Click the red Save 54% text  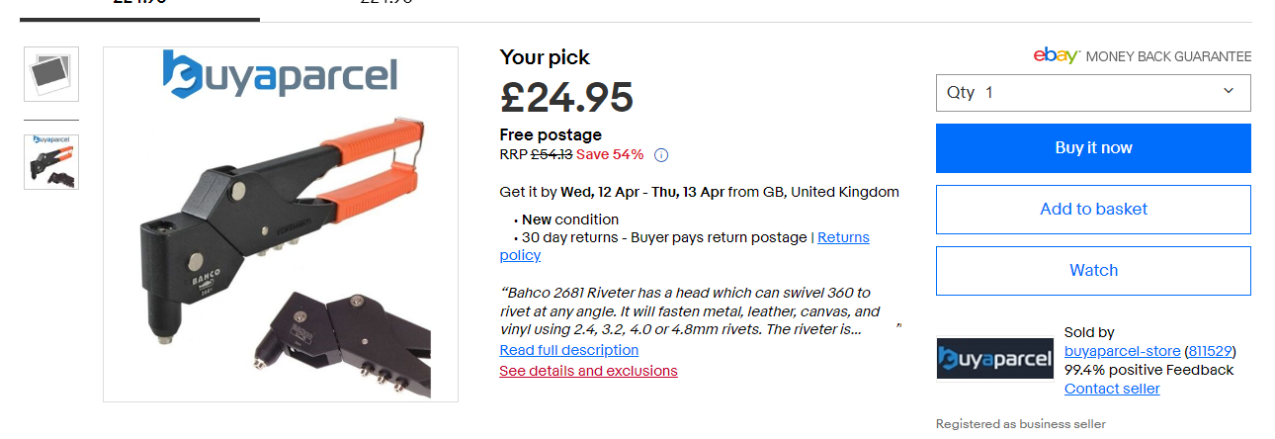pos(610,154)
